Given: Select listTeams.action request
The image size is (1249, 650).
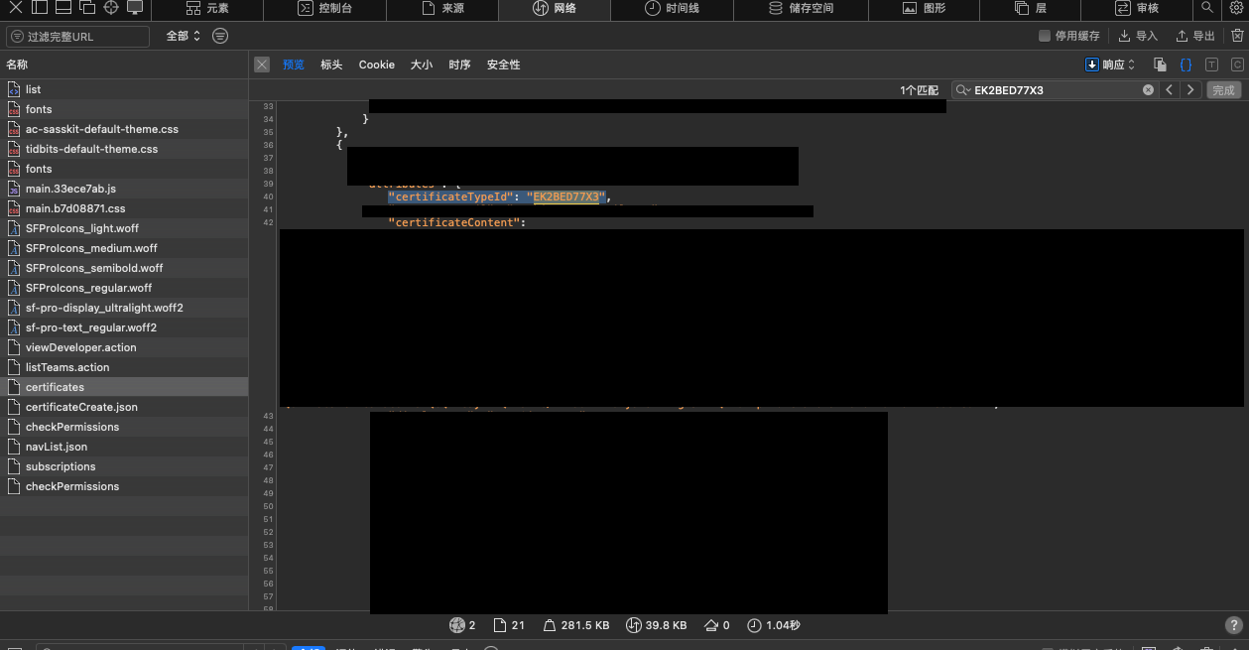Looking at the screenshot, I should (x=124, y=367).
